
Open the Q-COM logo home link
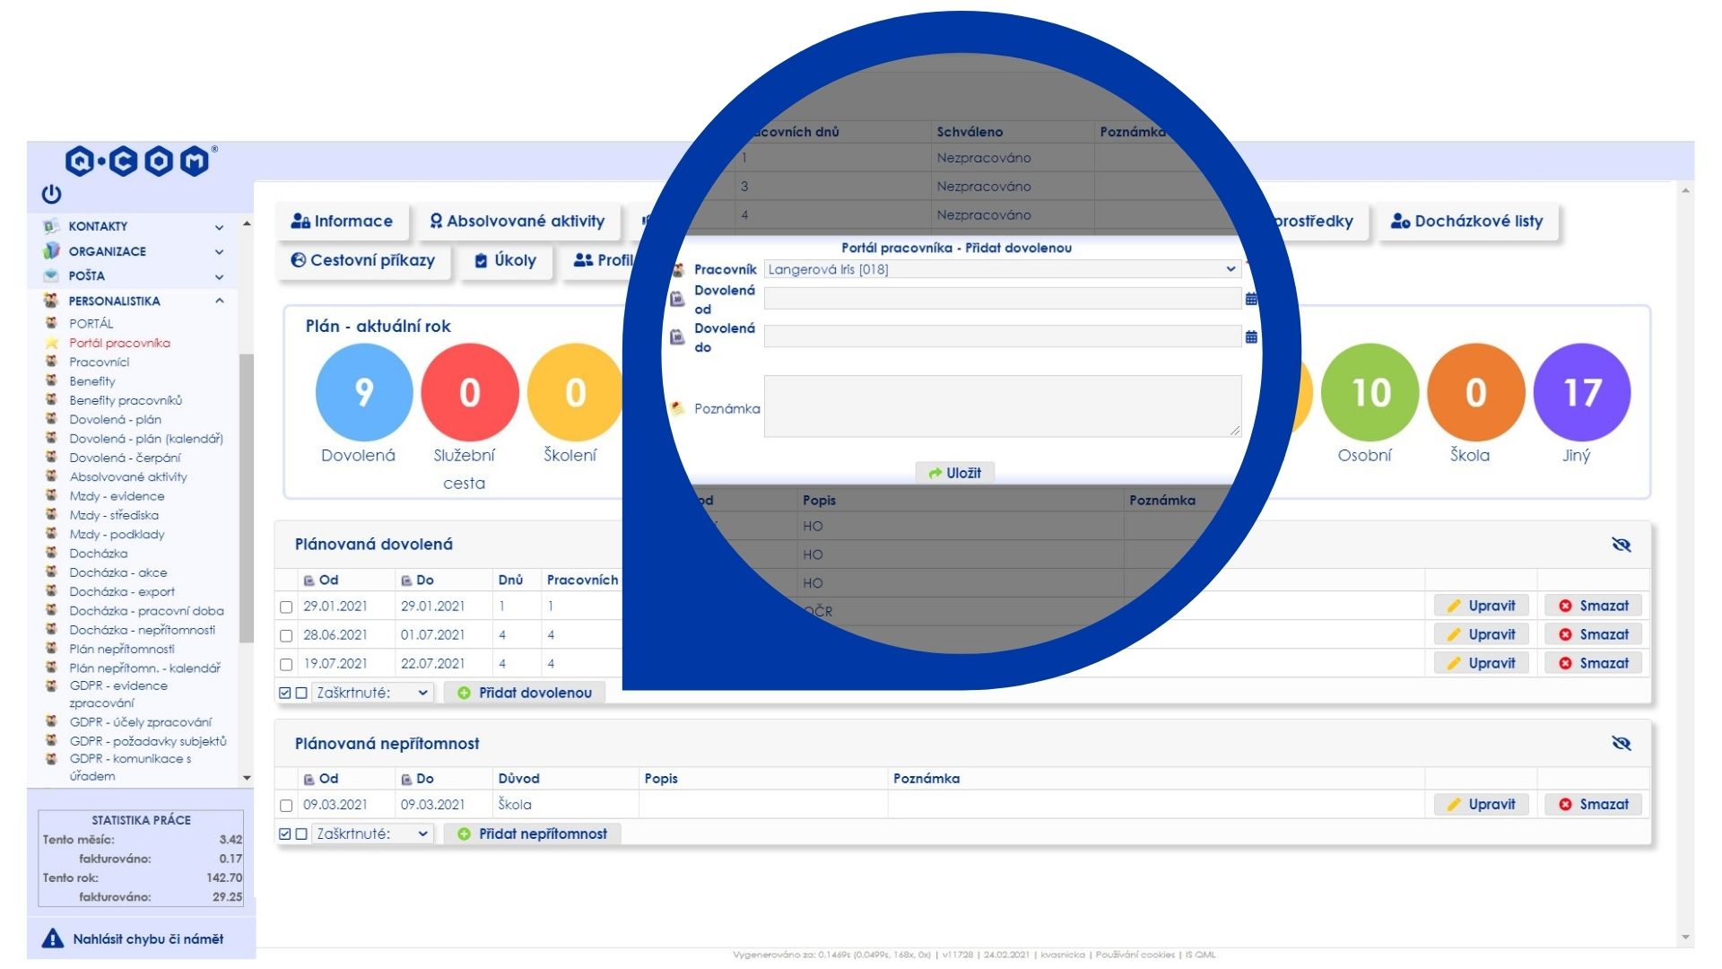[x=139, y=161]
